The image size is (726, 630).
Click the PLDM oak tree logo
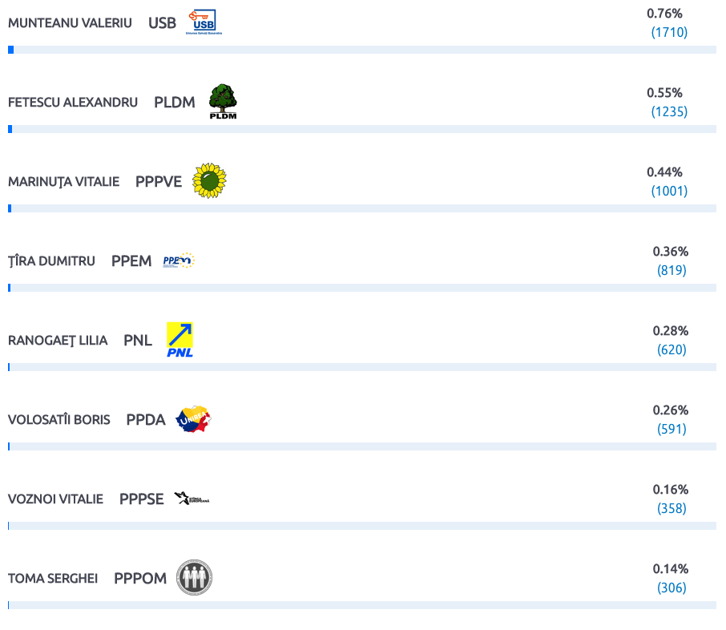pos(223,102)
